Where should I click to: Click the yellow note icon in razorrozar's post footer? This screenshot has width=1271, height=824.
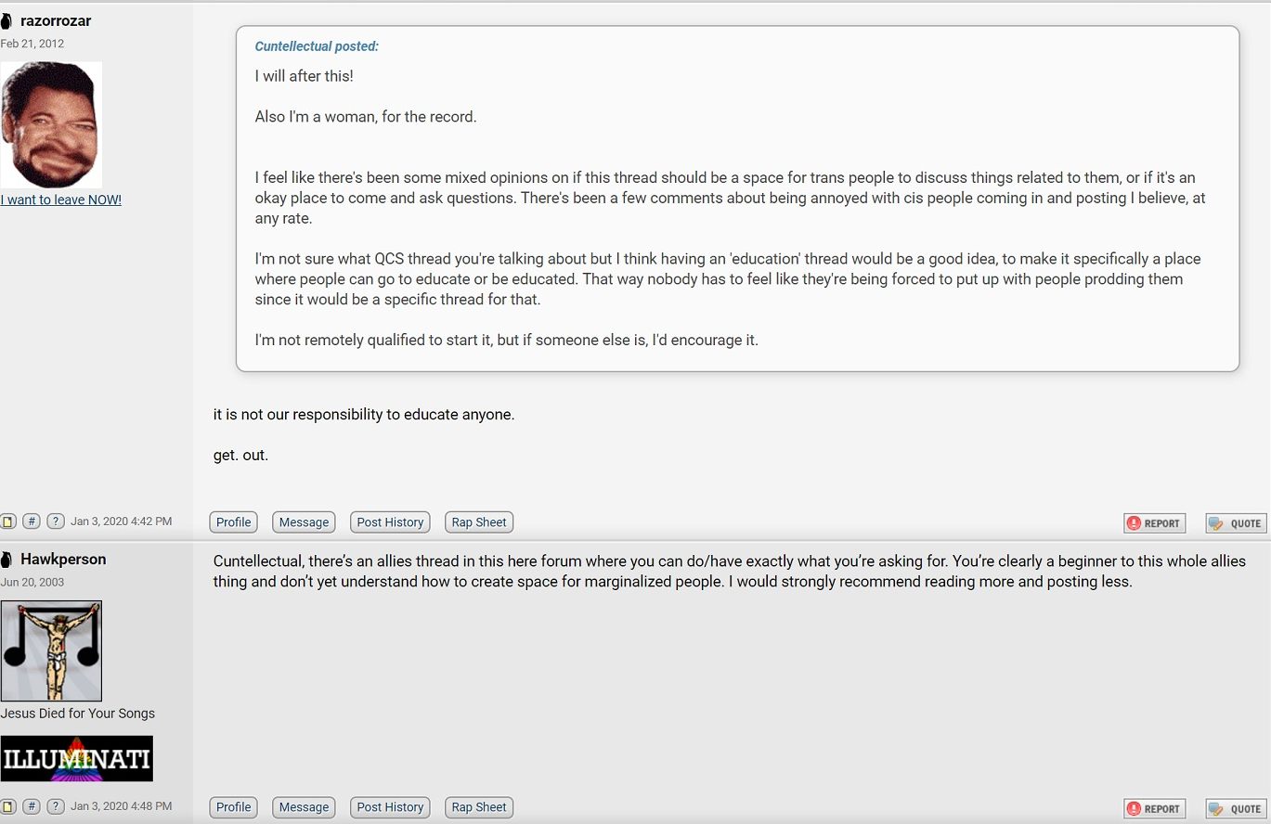tap(8, 521)
